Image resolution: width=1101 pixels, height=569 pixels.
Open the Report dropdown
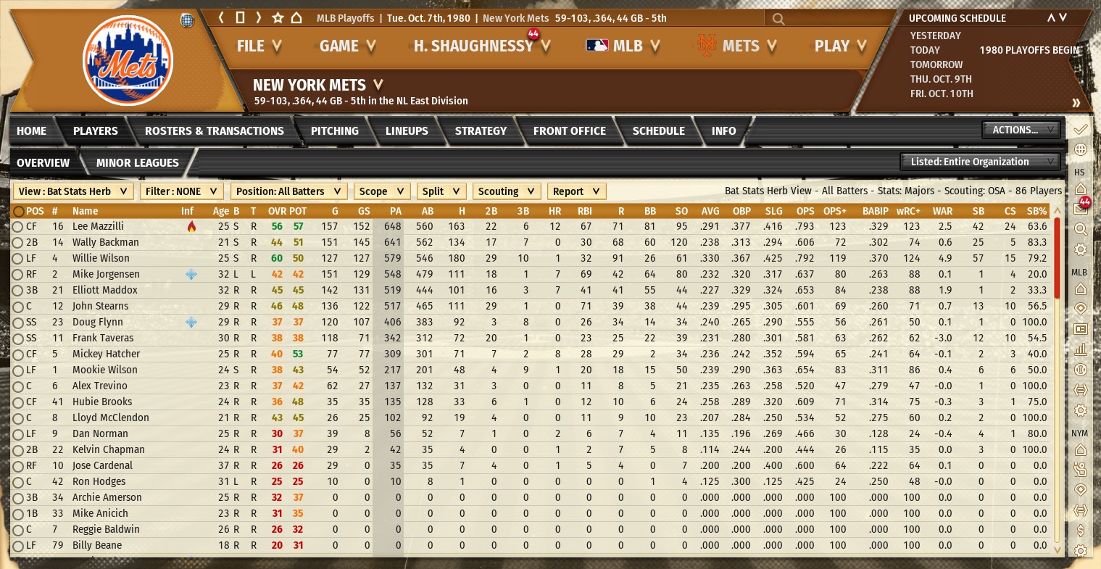[x=576, y=191]
